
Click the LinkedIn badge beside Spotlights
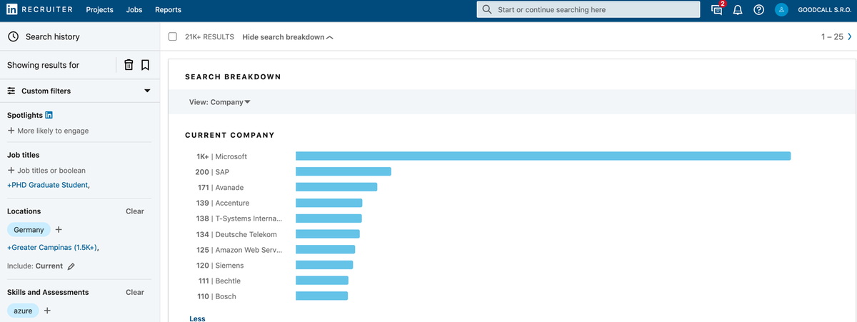[49, 115]
